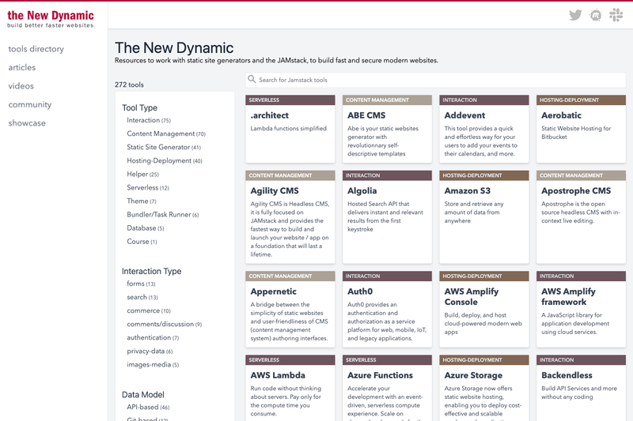Filter by Course (1)
The image size is (633, 421).
(x=142, y=242)
